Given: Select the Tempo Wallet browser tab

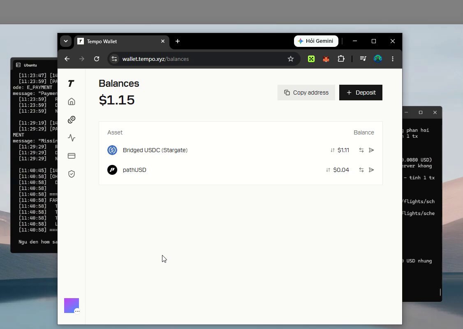Looking at the screenshot, I should 122,42.
